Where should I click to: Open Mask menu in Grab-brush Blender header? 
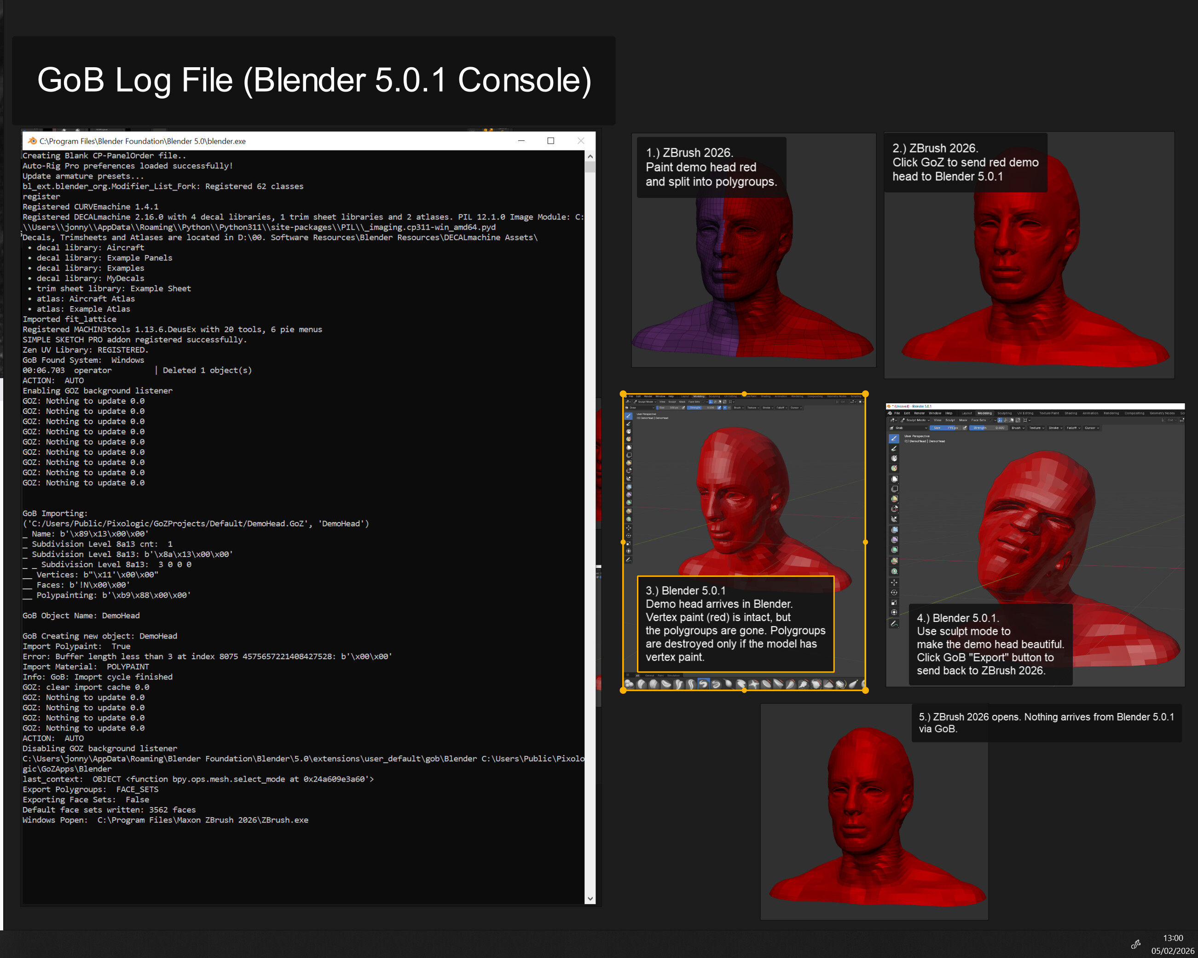(964, 420)
